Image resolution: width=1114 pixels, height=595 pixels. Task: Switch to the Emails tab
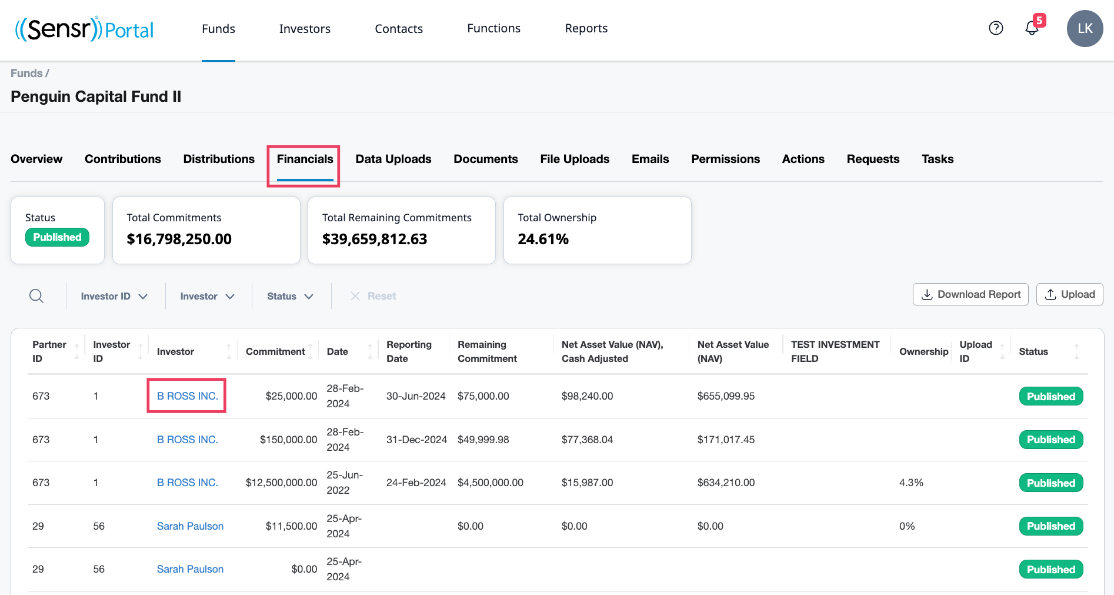(x=650, y=159)
